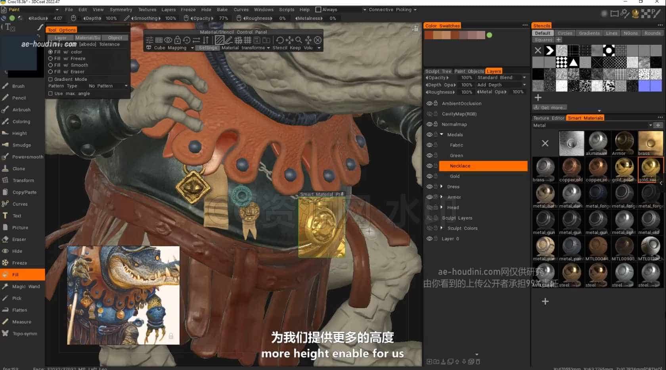Select the Topo-symm tool

[24, 334]
